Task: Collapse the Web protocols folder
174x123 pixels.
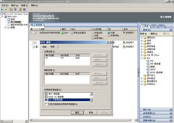Action: [x=142, y=58]
